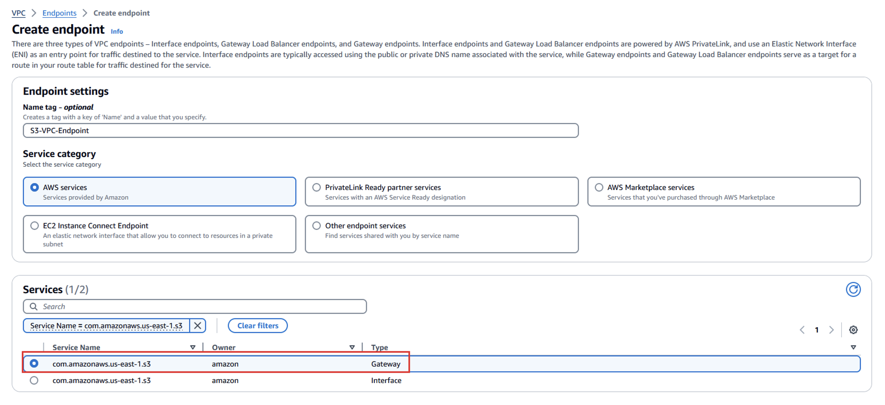Click the Interface type cell
The height and width of the screenshot is (405, 885).
click(x=386, y=380)
